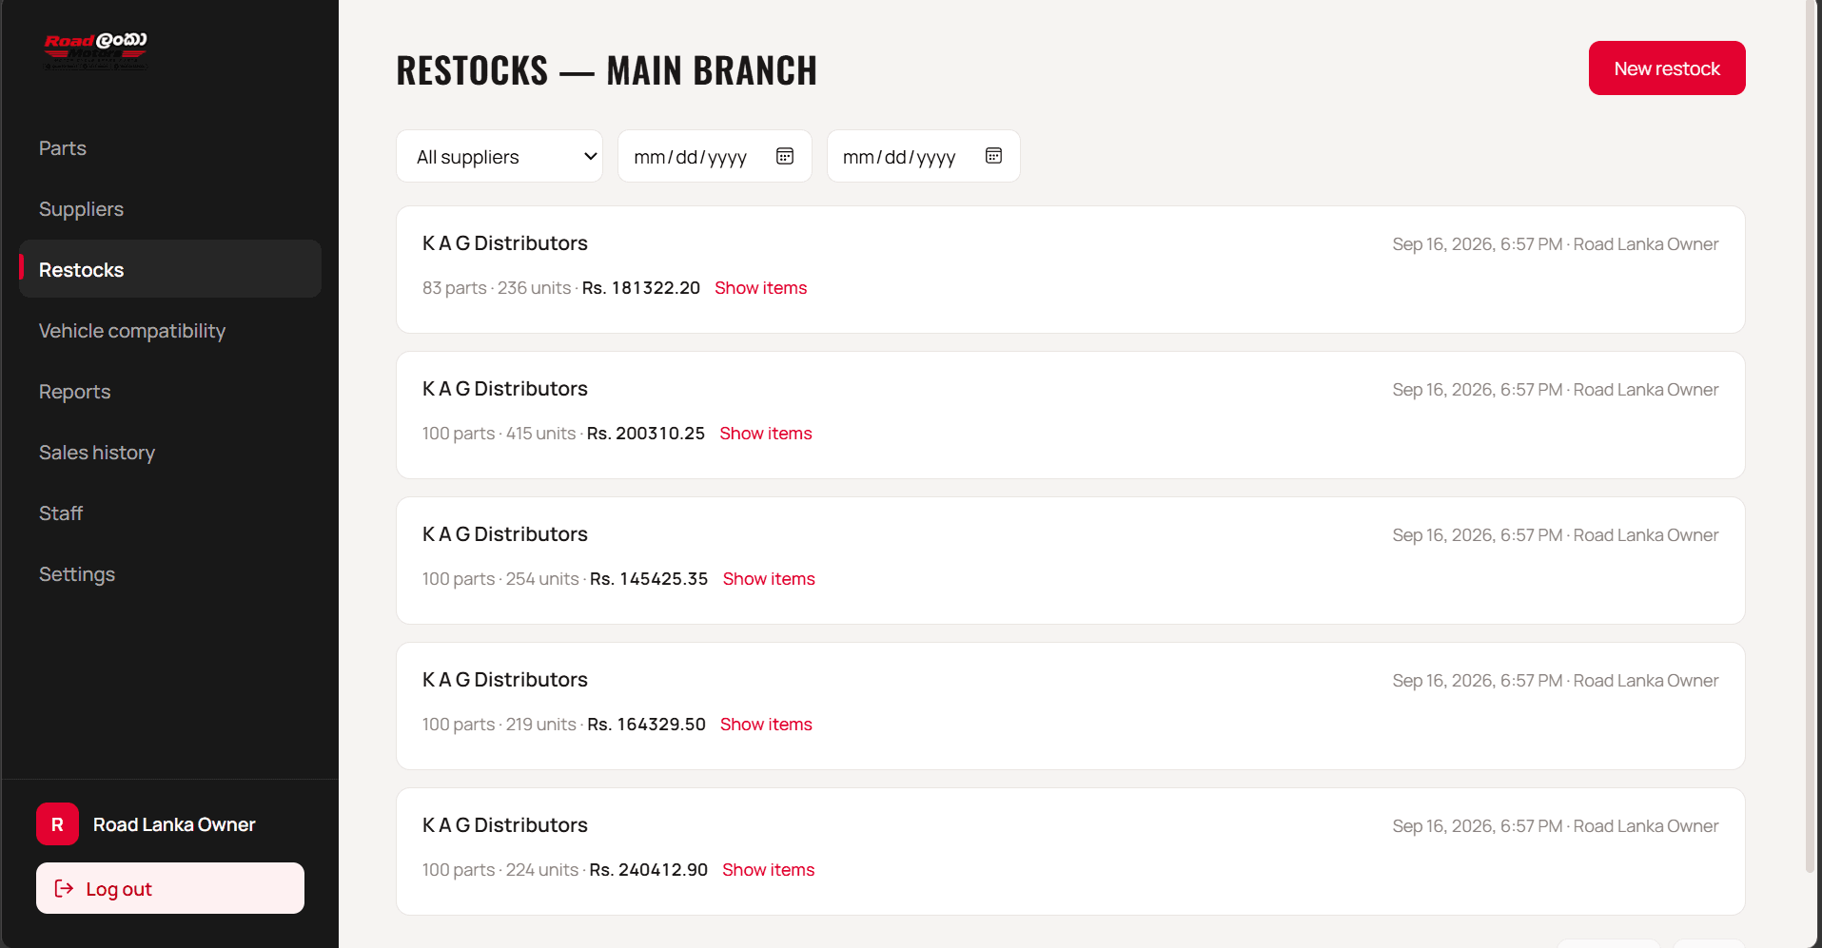Viewport: 1822px width, 948px height.
Task: Click the Road Lanka Owner name in sidebar
Action: (174, 824)
